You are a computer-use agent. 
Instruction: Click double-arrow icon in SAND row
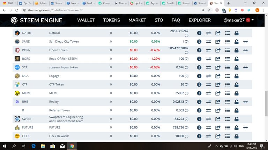coord(245,42)
